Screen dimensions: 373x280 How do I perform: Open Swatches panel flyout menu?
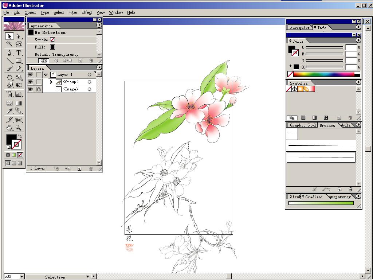(358, 82)
